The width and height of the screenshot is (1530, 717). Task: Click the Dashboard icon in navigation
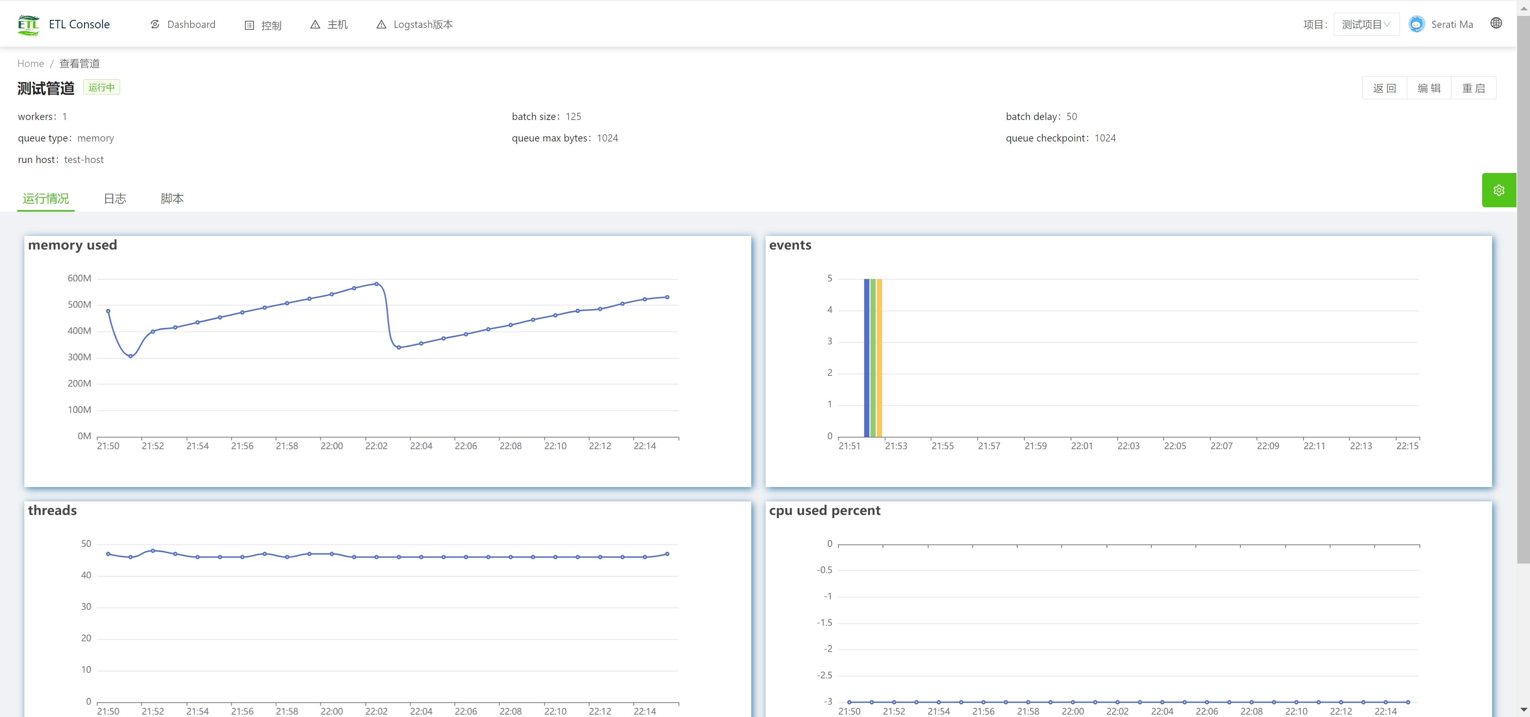coord(155,24)
